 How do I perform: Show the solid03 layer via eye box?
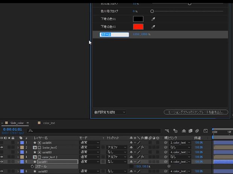click(2, 152)
